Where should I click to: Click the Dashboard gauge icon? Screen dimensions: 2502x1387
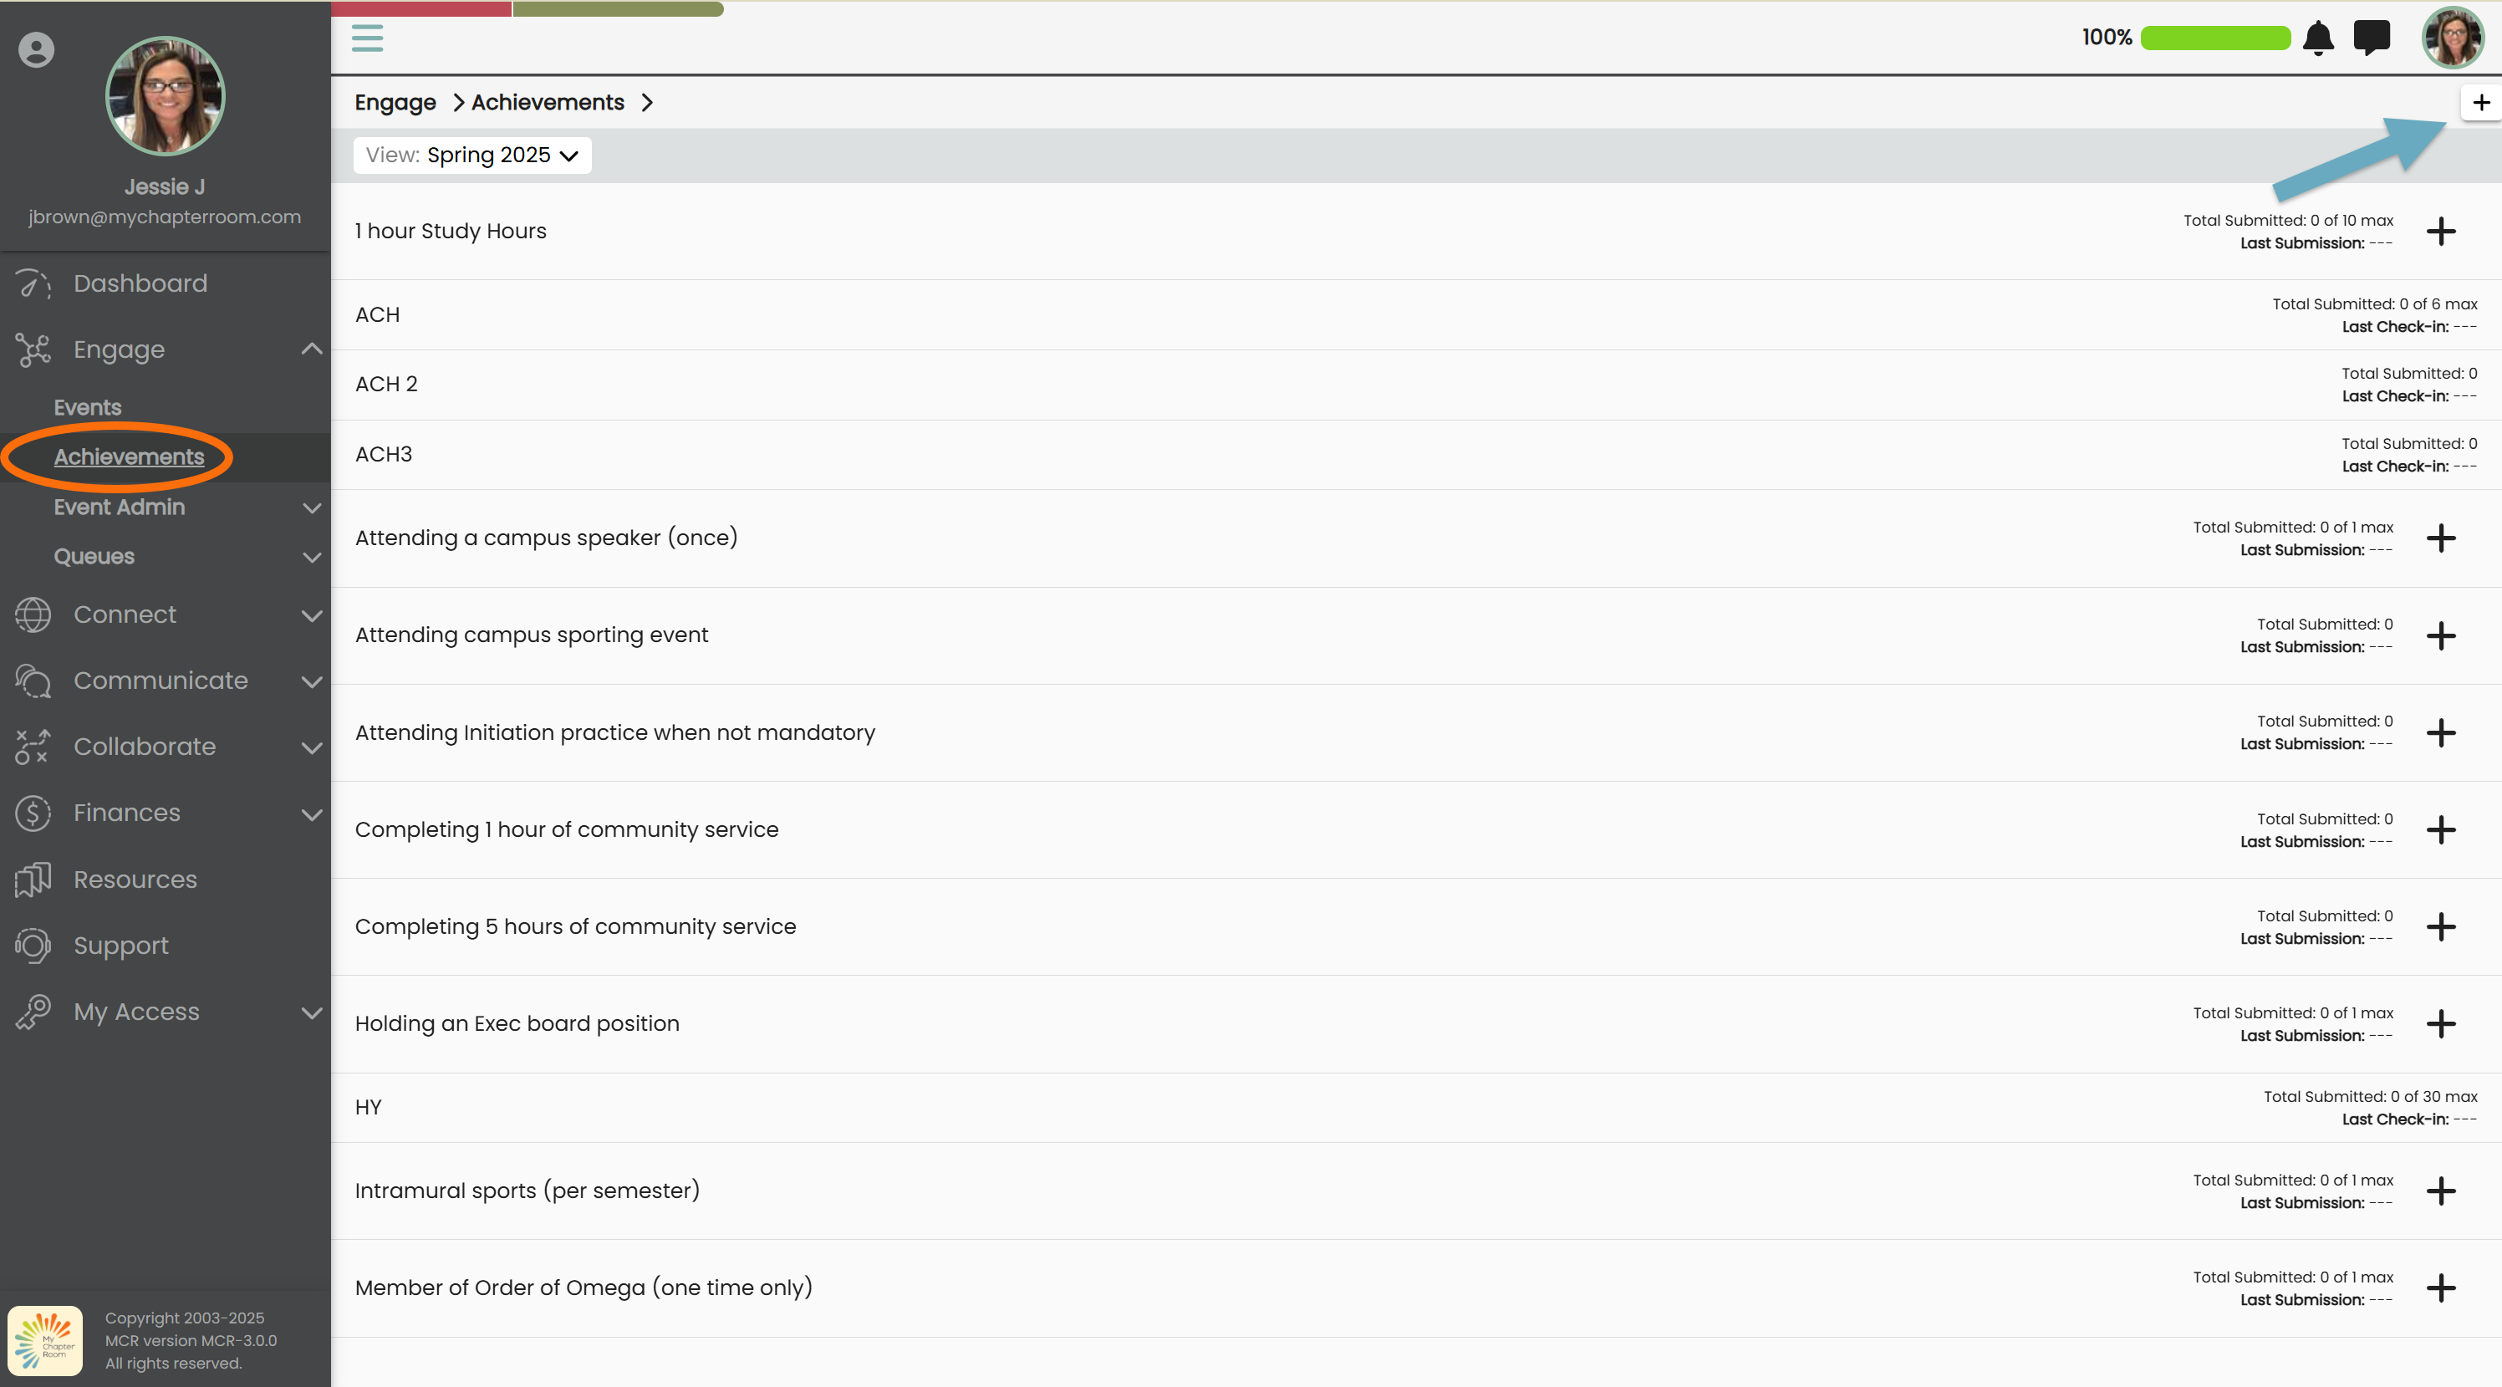(33, 283)
